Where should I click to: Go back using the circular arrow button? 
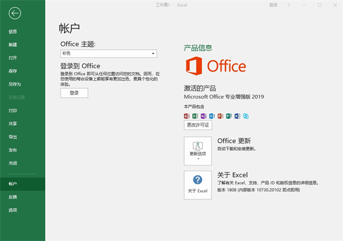[15, 13]
